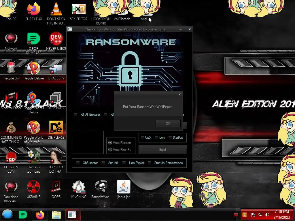Open Firefox from the taskbar
This screenshot has width=295, height=221.
click(x=40, y=215)
